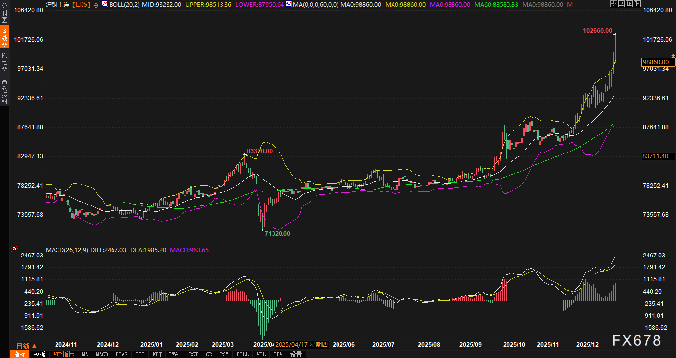
Task: Click the VIP指标 button
Action: [63, 354]
